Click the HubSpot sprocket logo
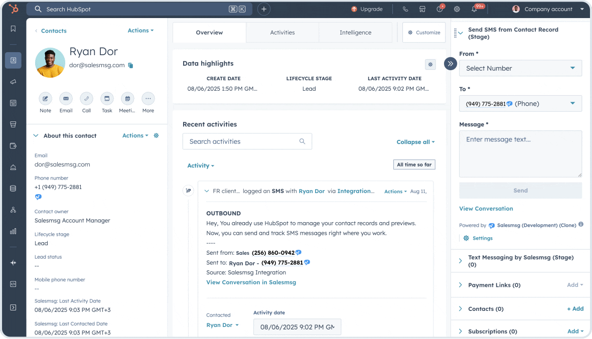This screenshot has height=339, width=592. coord(14,9)
